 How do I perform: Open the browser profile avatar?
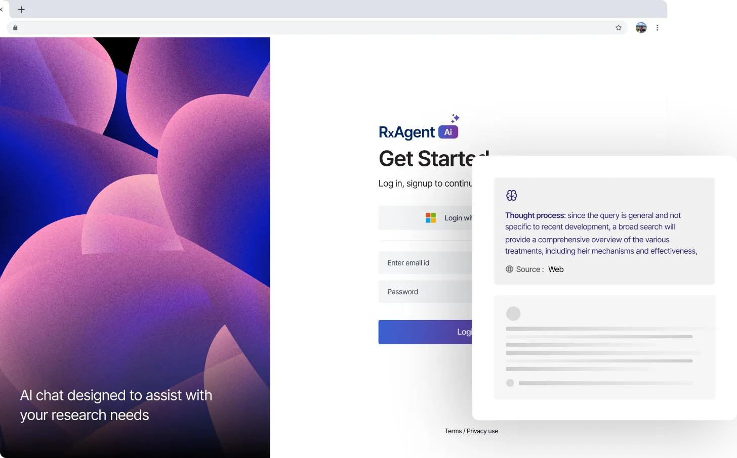[x=641, y=28]
